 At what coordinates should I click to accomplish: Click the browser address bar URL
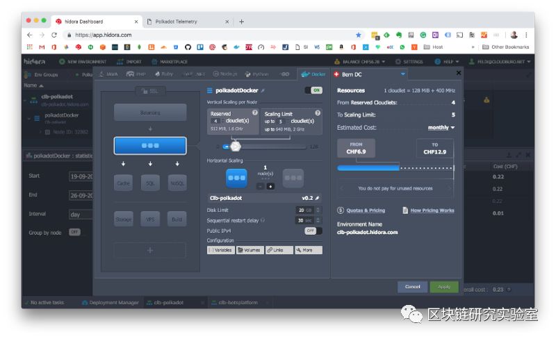tap(103, 35)
